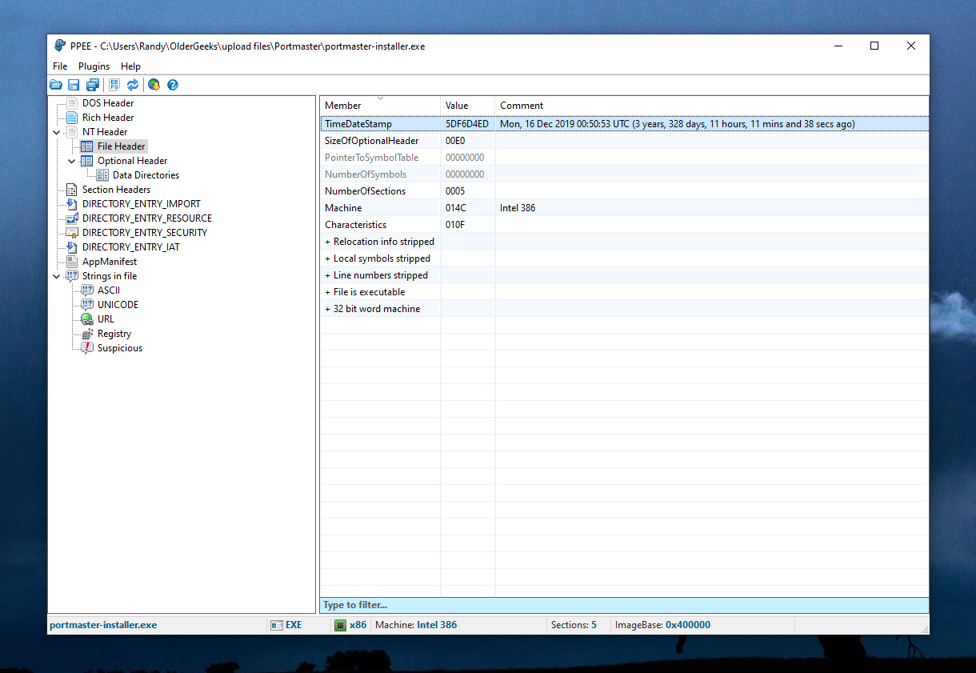Select the '+ File is executable' row

click(x=624, y=292)
